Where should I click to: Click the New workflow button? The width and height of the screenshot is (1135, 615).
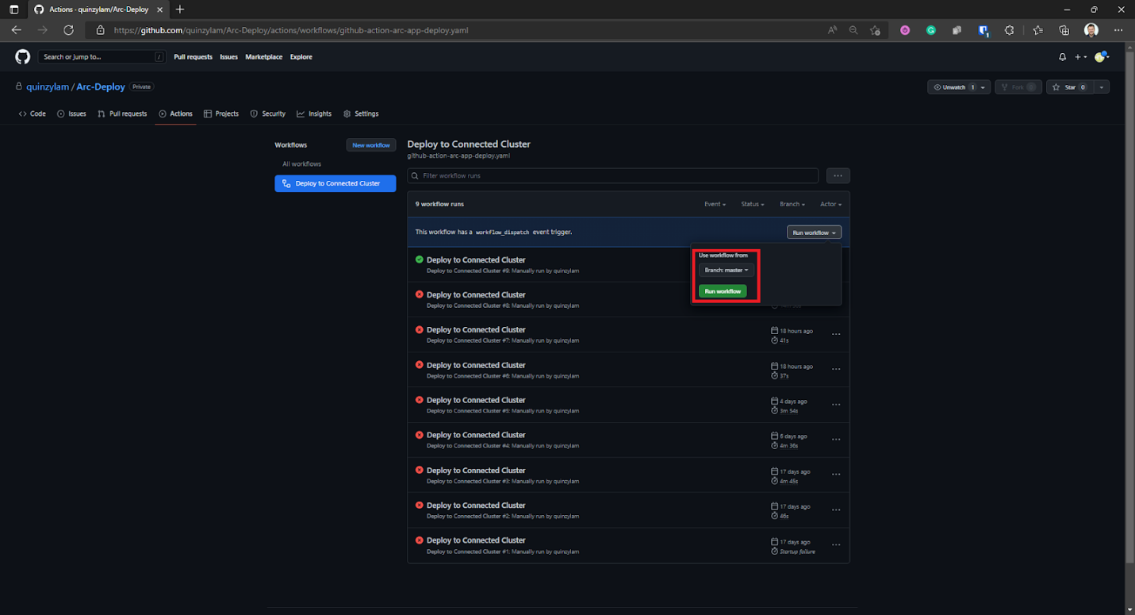click(371, 145)
